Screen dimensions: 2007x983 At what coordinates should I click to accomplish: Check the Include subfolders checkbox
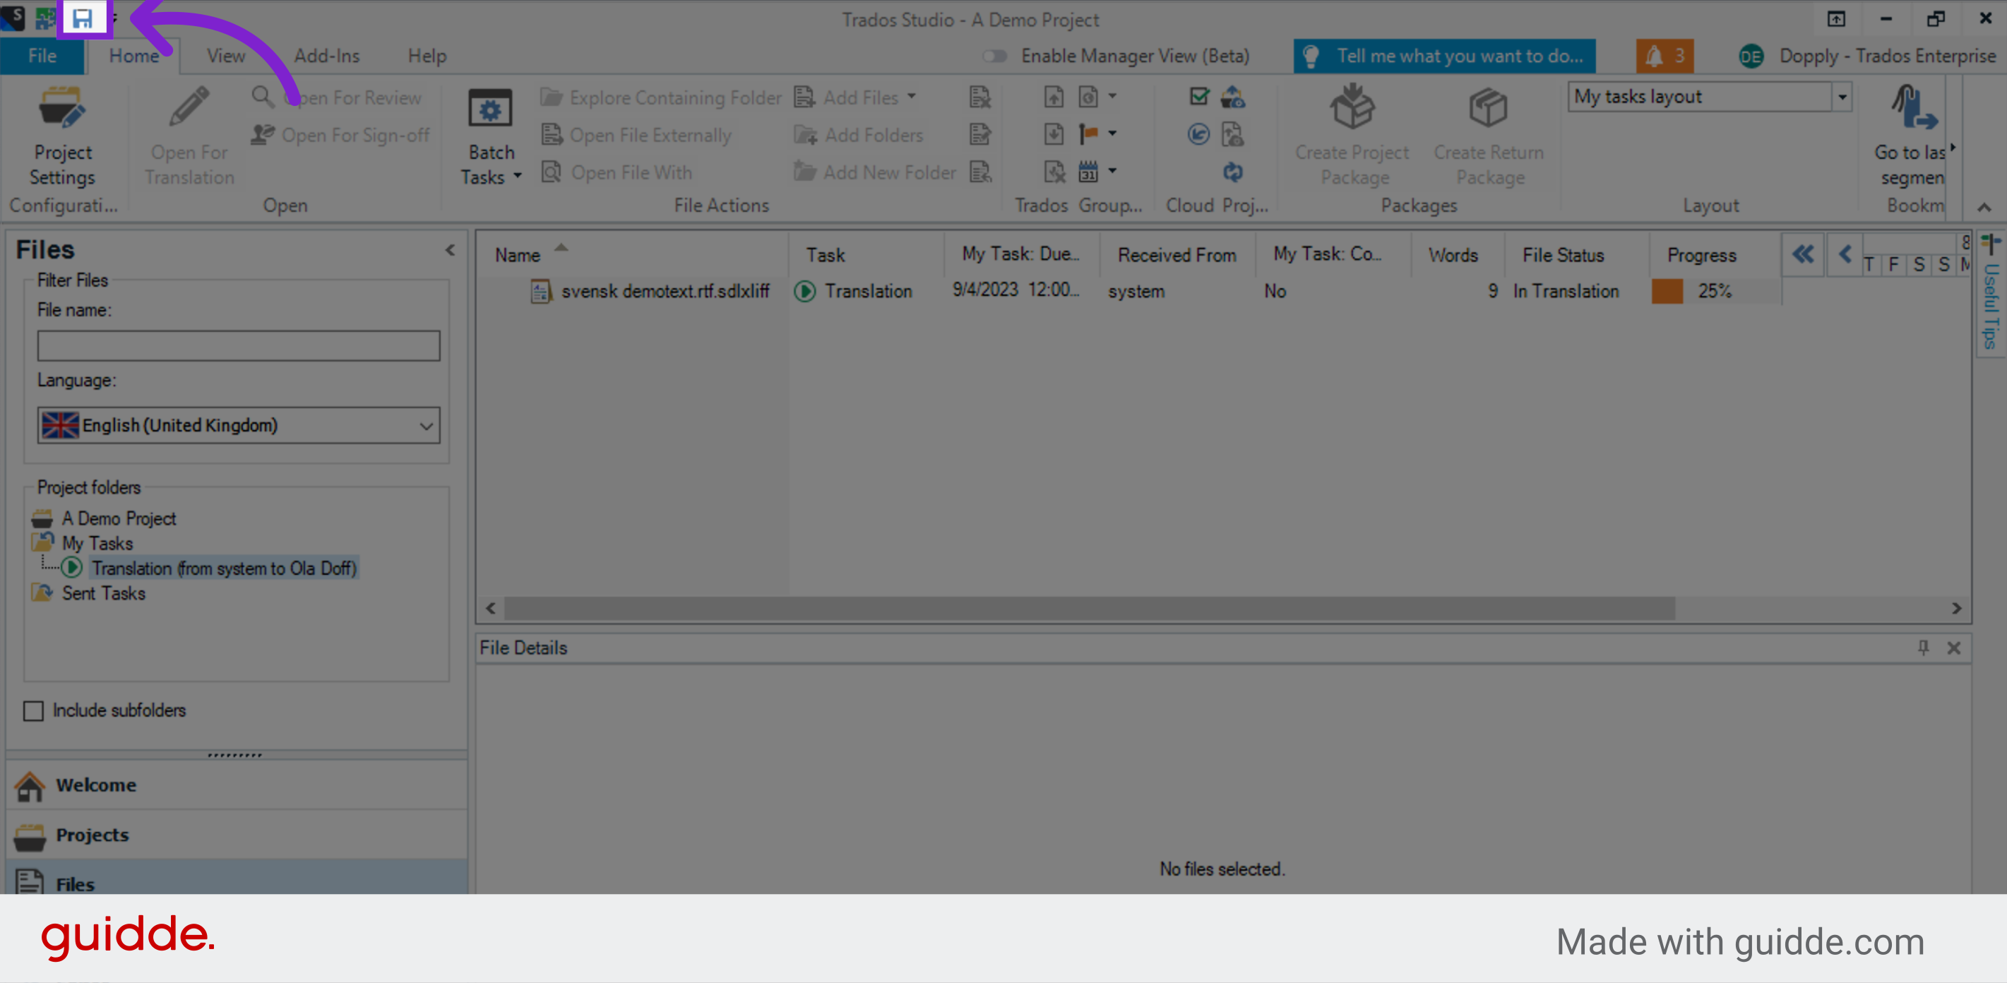click(33, 710)
